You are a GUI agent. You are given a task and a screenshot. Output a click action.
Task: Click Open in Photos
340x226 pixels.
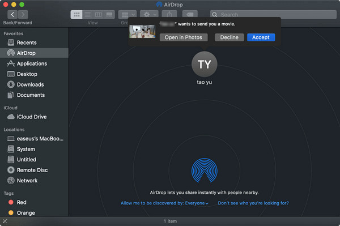(x=184, y=37)
